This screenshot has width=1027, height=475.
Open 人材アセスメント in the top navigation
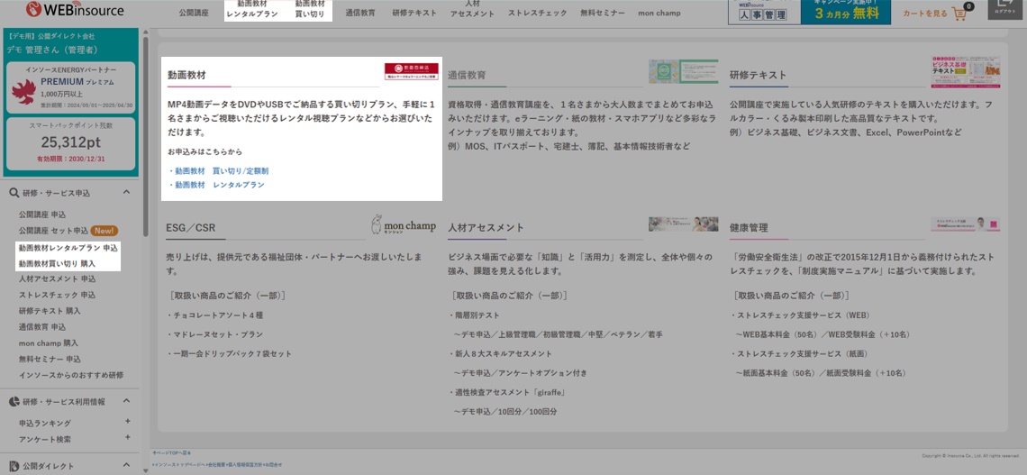pyautogui.click(x=471, y=9)
